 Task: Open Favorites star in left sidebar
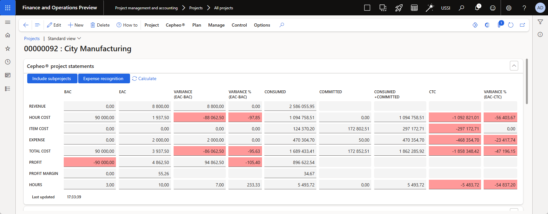point(8,48)
